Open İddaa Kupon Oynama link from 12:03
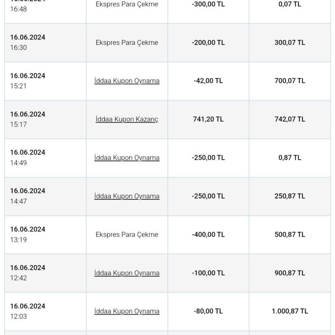 pos(127,311)
